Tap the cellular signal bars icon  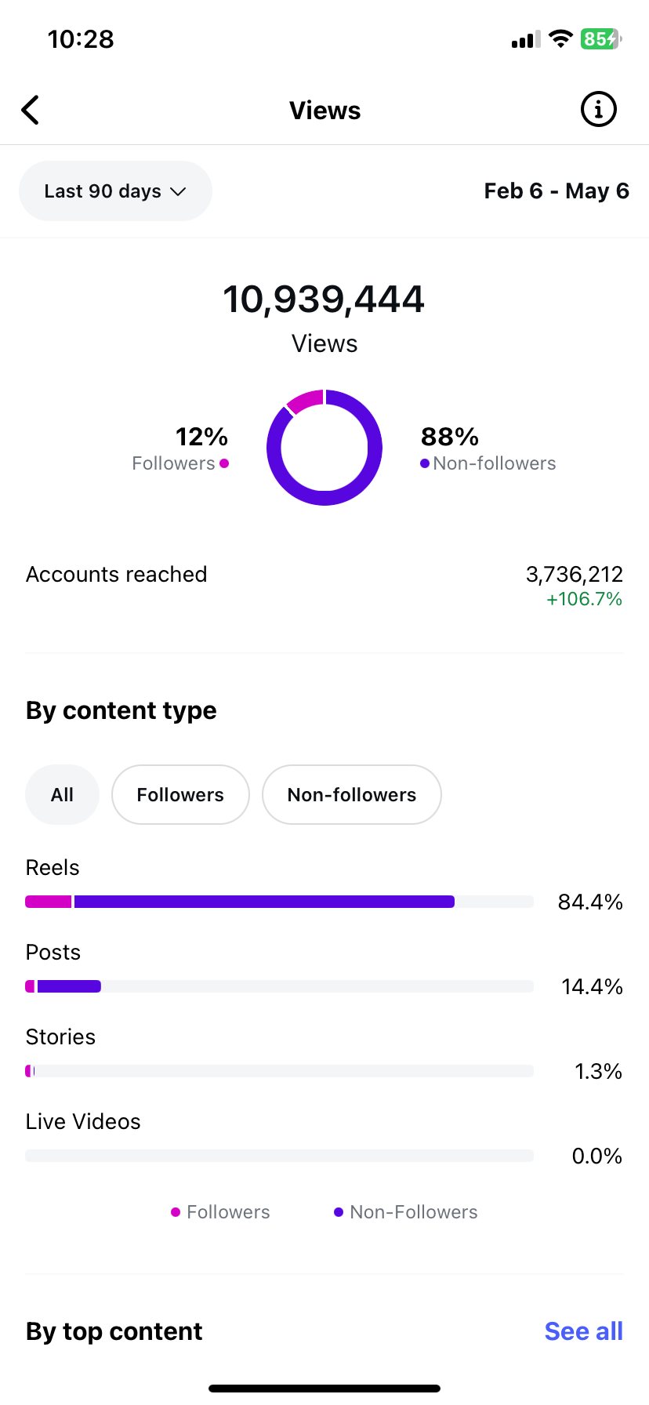click(x=526, y=39)
